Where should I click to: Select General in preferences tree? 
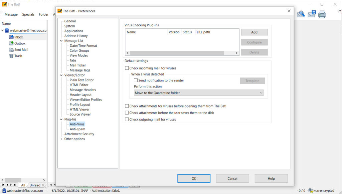pos(70,21)
